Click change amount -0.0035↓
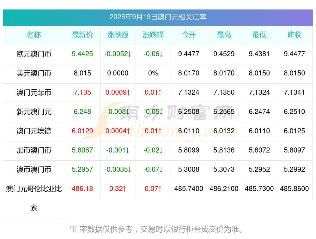The width and height of the screenshot is (316, 239). click(x=118, y=169)
